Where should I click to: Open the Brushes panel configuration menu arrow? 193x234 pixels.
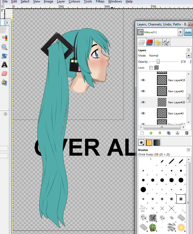click(x=188, y=150)
